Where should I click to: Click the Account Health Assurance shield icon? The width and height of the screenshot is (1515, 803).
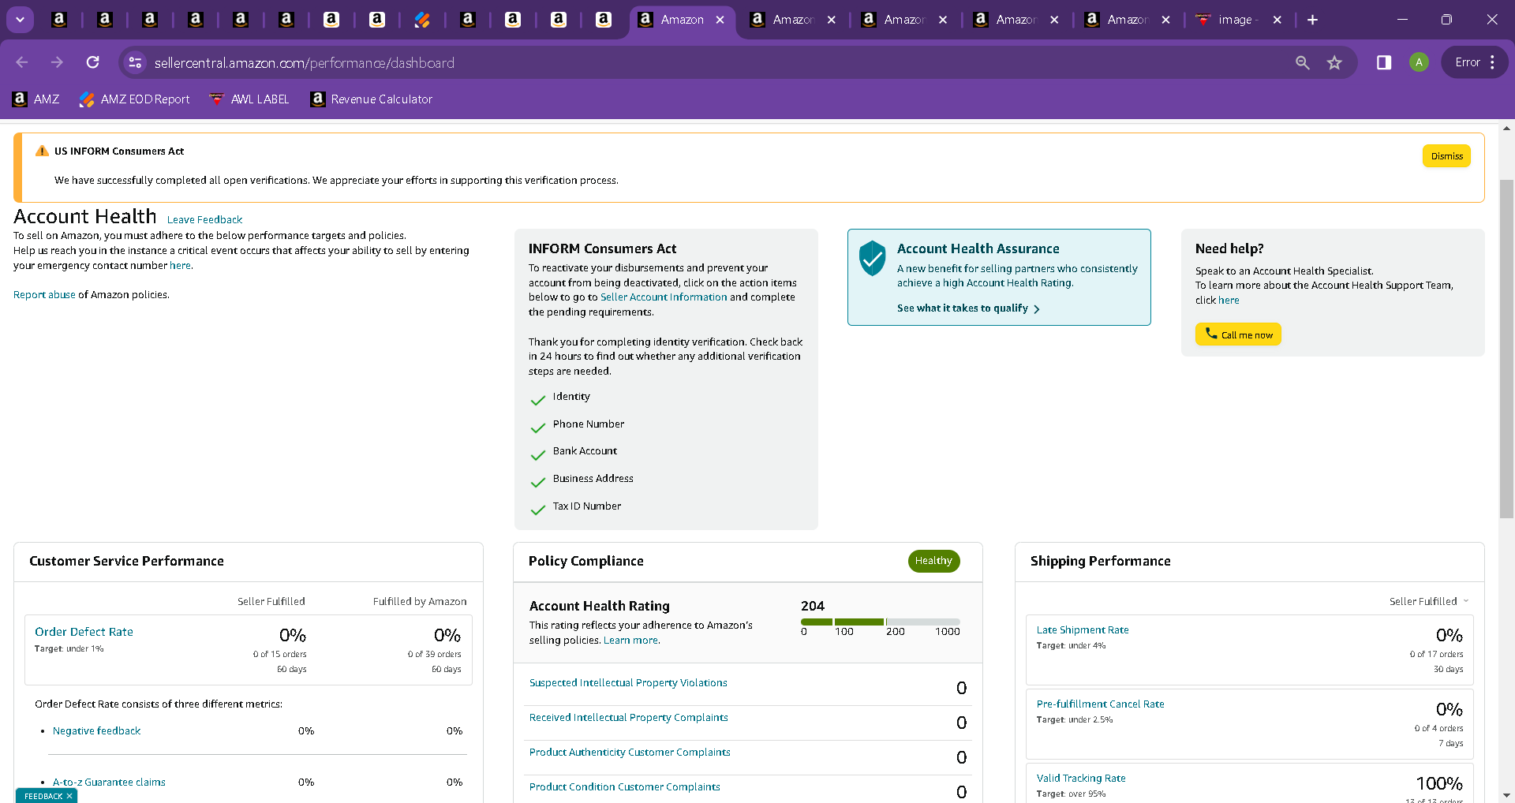click(872, 258)
